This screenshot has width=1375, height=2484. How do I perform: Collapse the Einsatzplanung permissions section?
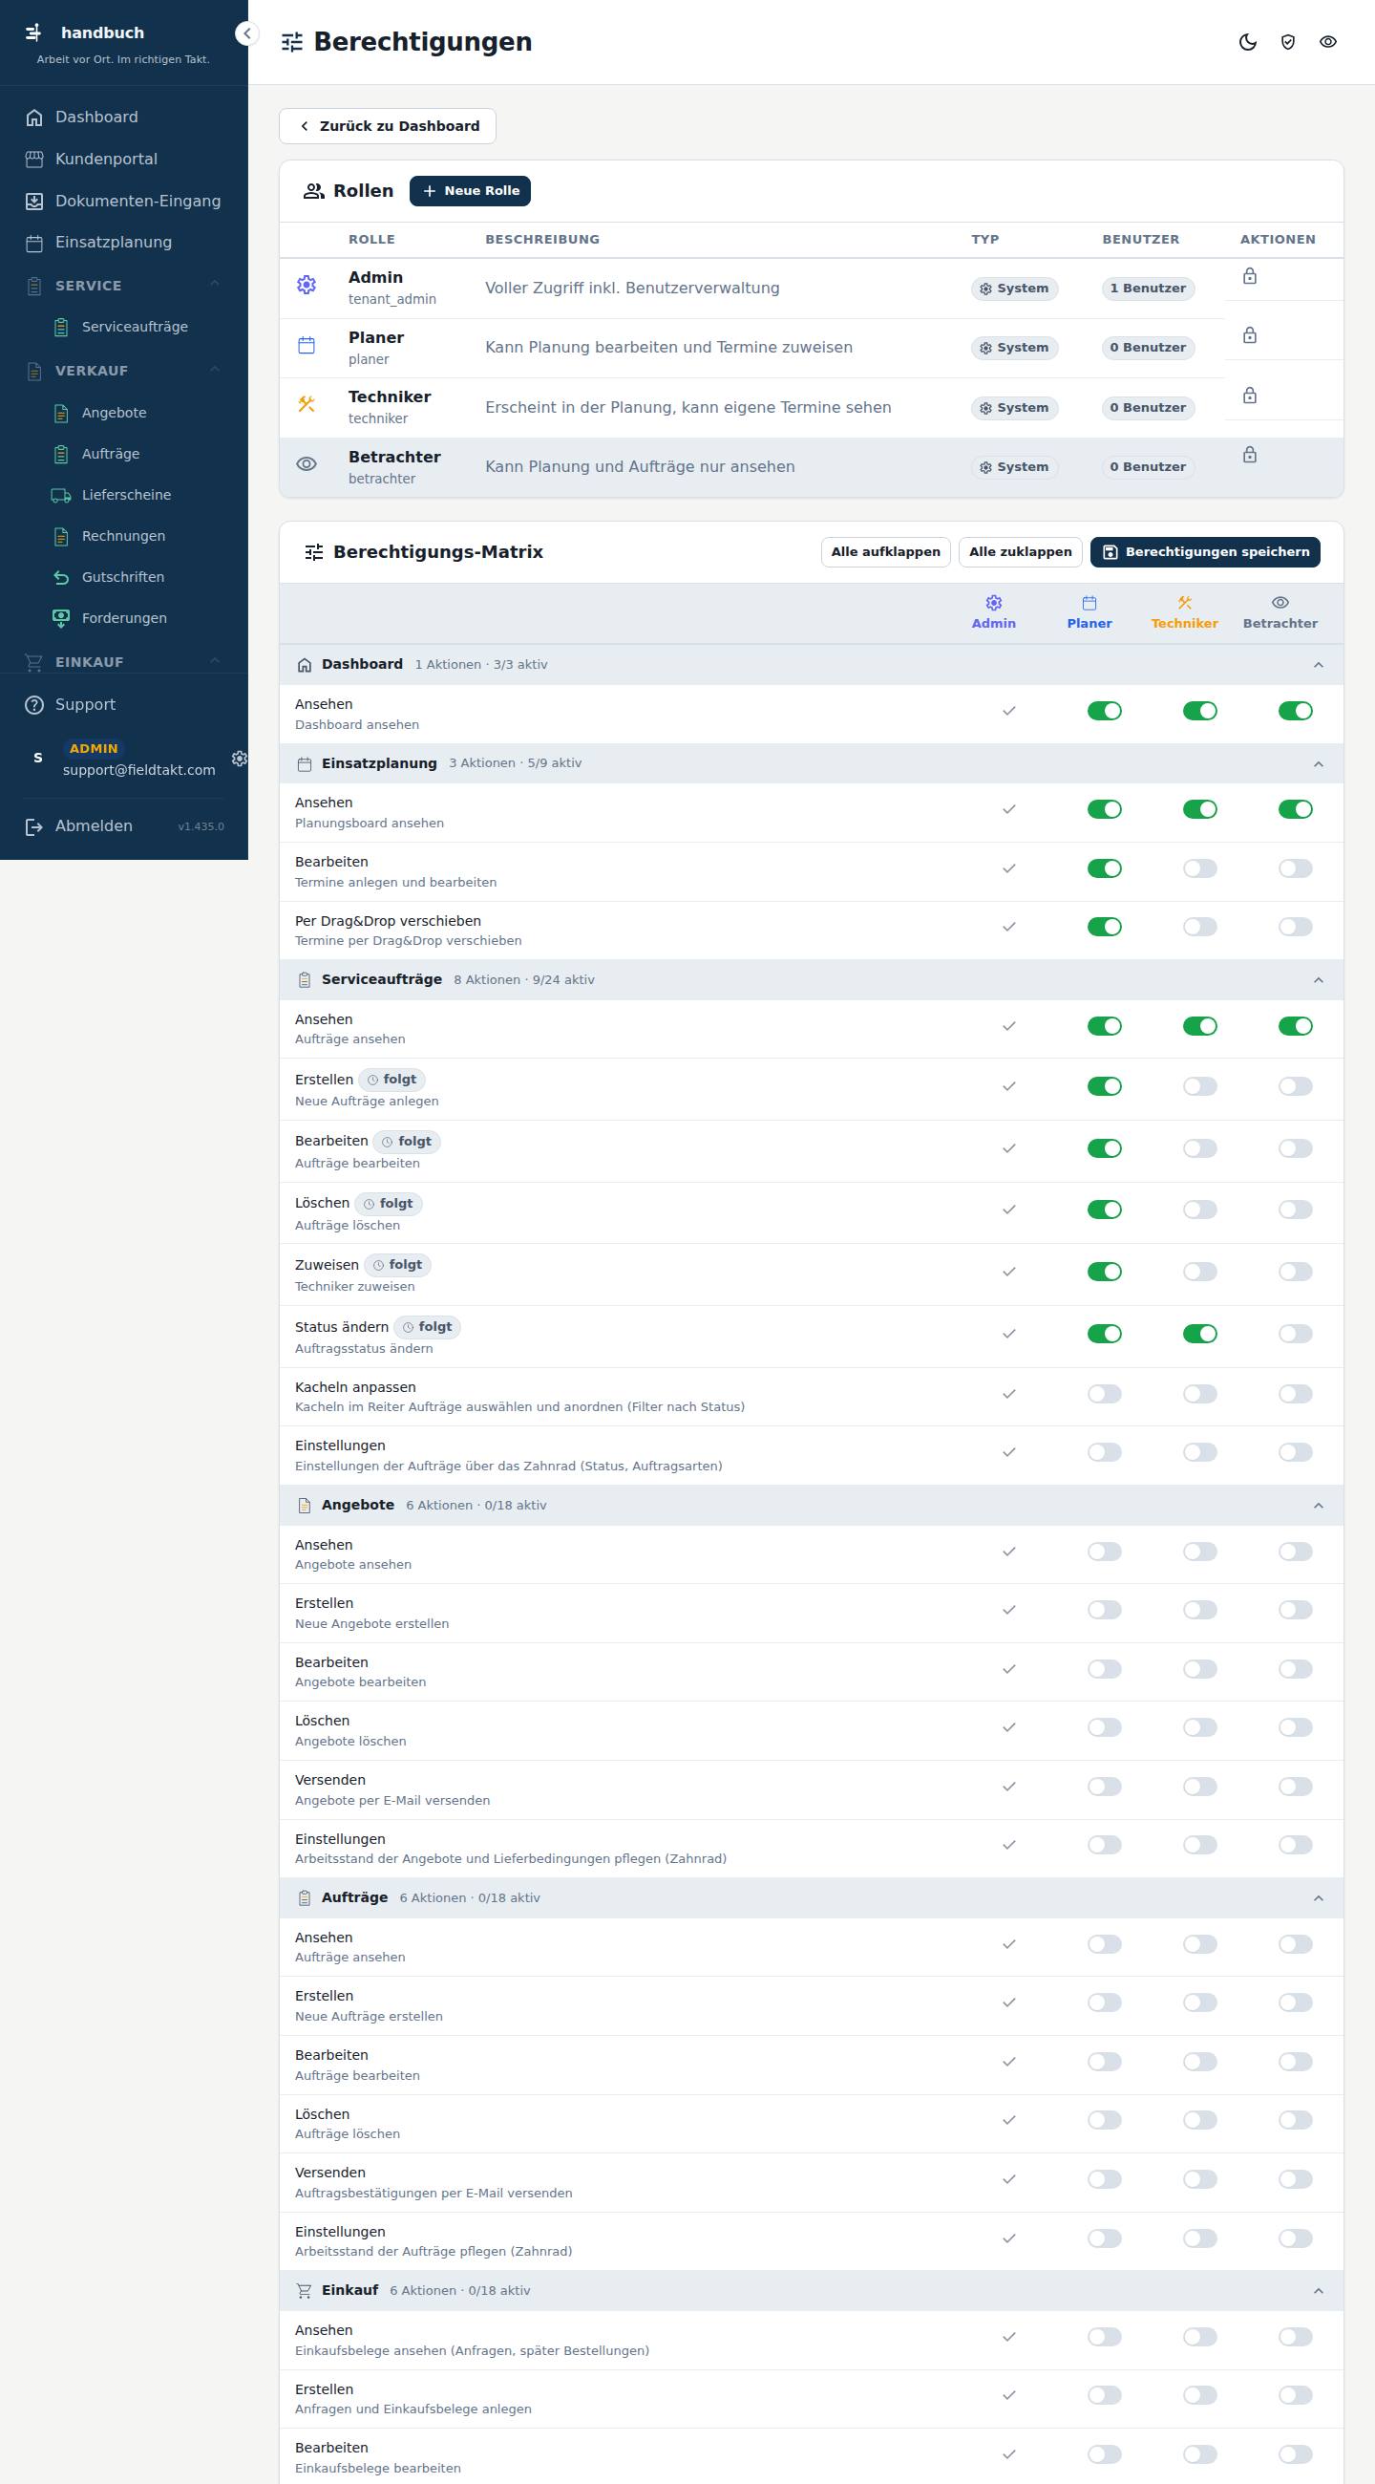pos(1318,763)
